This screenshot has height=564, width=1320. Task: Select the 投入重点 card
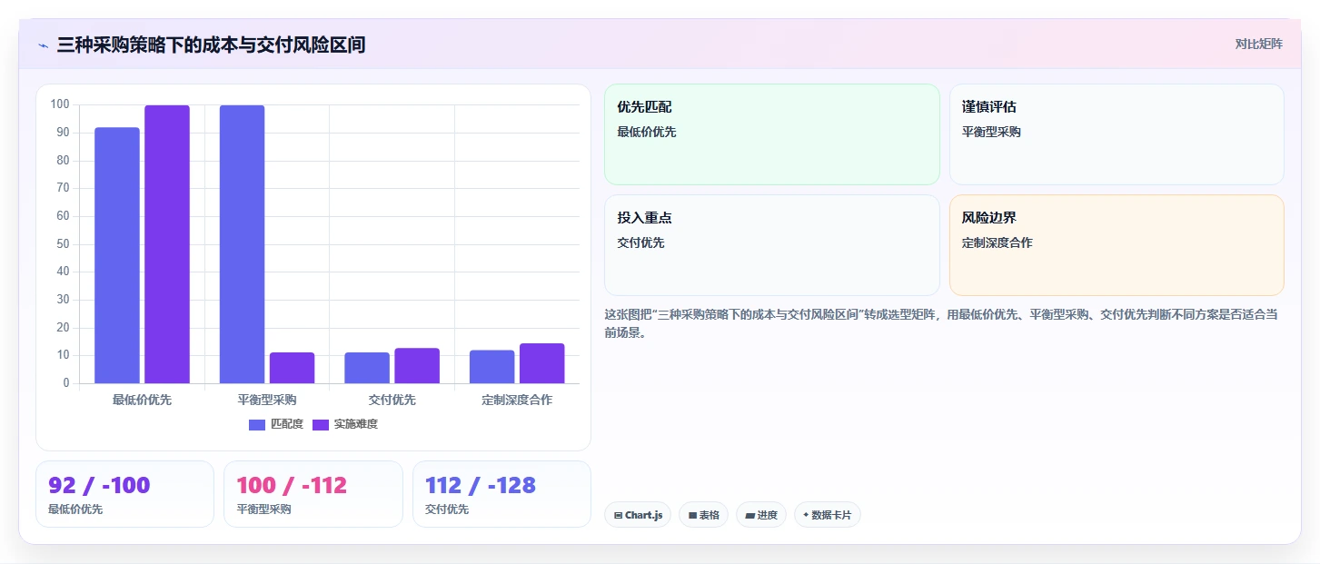pos(771,245)
